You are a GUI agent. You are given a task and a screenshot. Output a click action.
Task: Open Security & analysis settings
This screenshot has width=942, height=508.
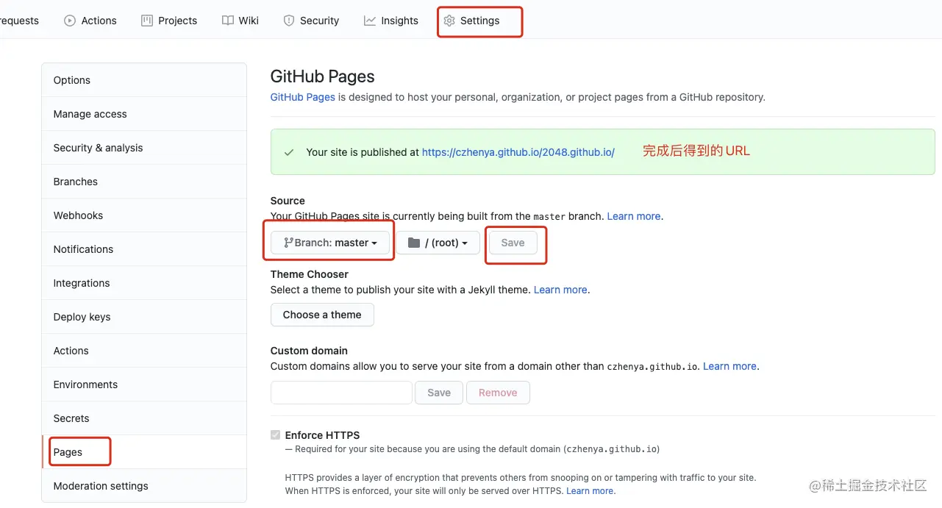click(x=144, y=148)
